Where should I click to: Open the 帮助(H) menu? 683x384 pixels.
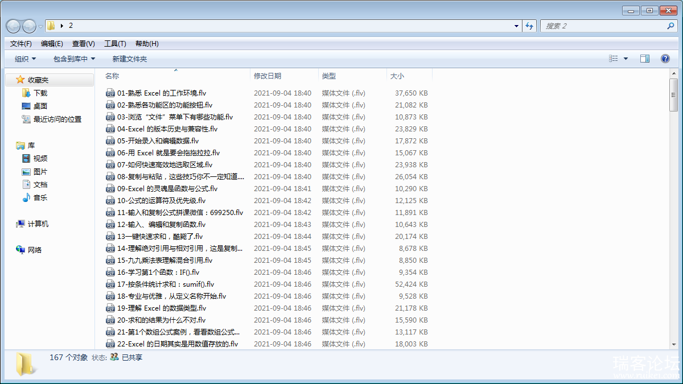[147, 44]
